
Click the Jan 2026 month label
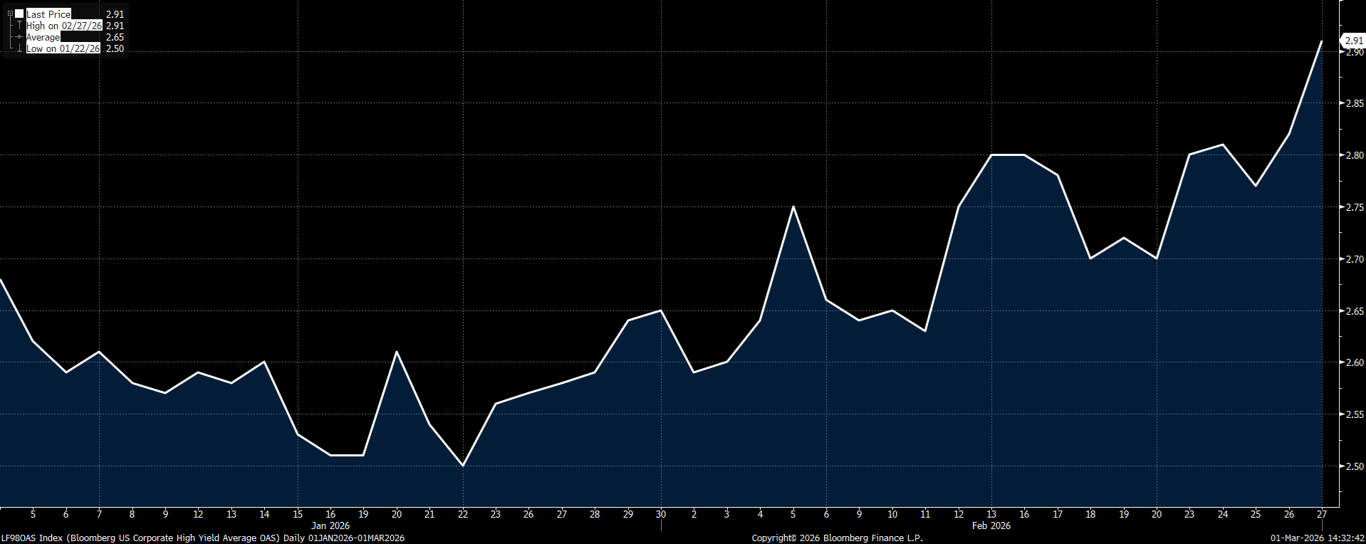pos(330,525)
